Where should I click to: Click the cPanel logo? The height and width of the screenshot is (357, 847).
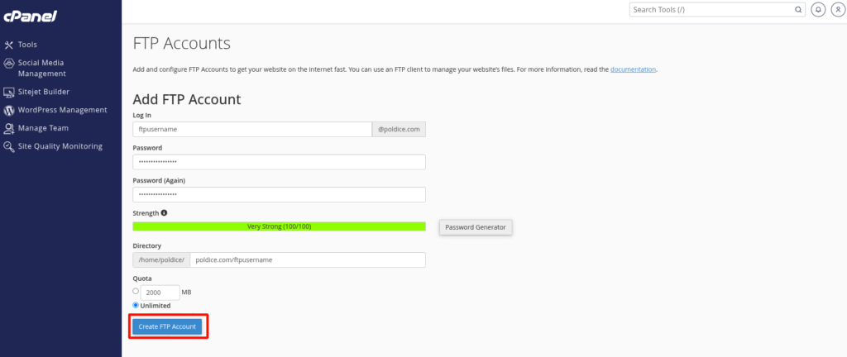(30, 16)
